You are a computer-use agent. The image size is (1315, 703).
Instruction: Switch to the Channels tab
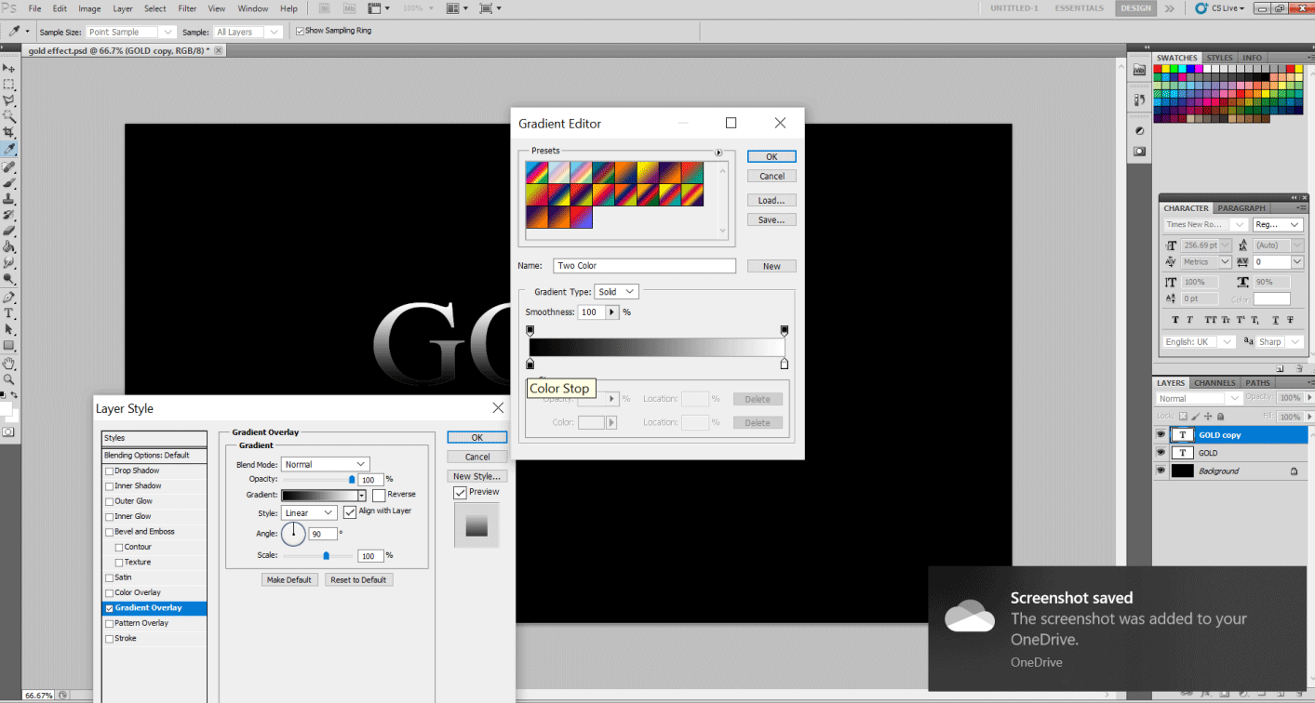(1214, 382)
